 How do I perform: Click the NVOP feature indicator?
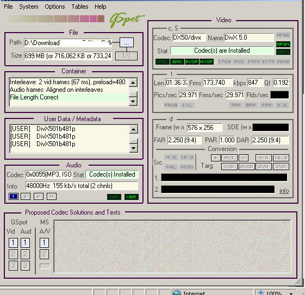[x=206, y=62]
